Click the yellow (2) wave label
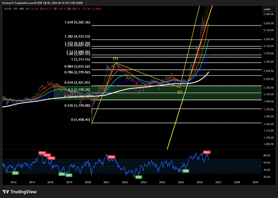Viewport: 278px width, 198px height. 180,92
